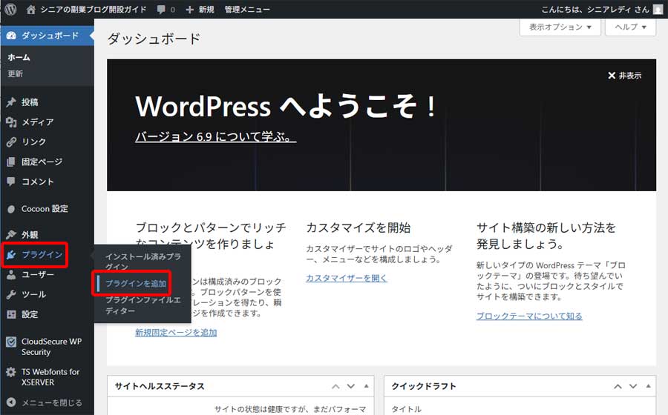Click the こんにちは、シニアレディ さん account greeting
The height and width of the screenshot is (415, 668).
(595, 10)
